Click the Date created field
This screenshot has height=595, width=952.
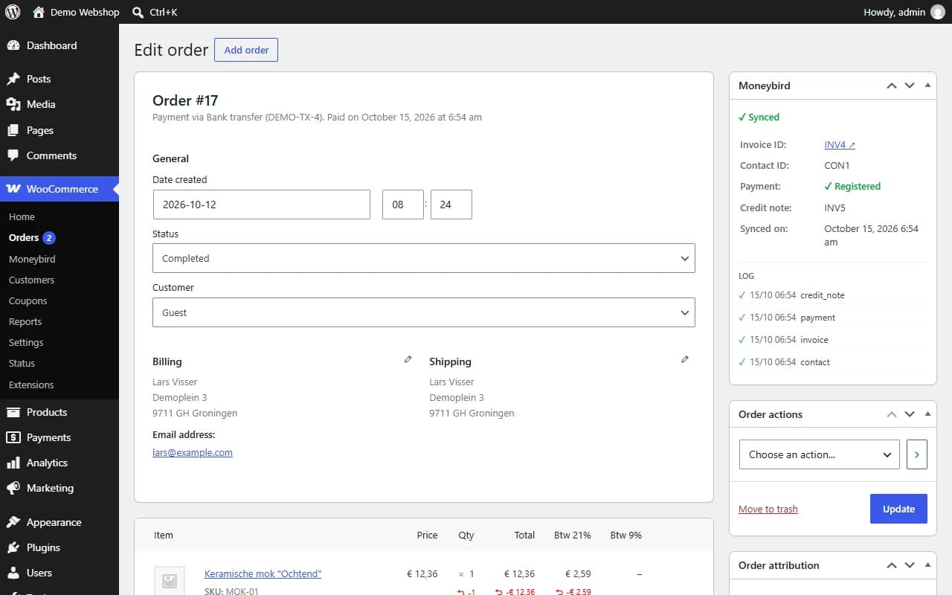tap(261, 205)
